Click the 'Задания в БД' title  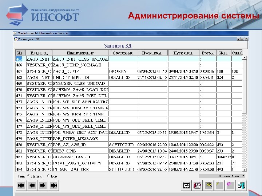[x=118, y=46]
